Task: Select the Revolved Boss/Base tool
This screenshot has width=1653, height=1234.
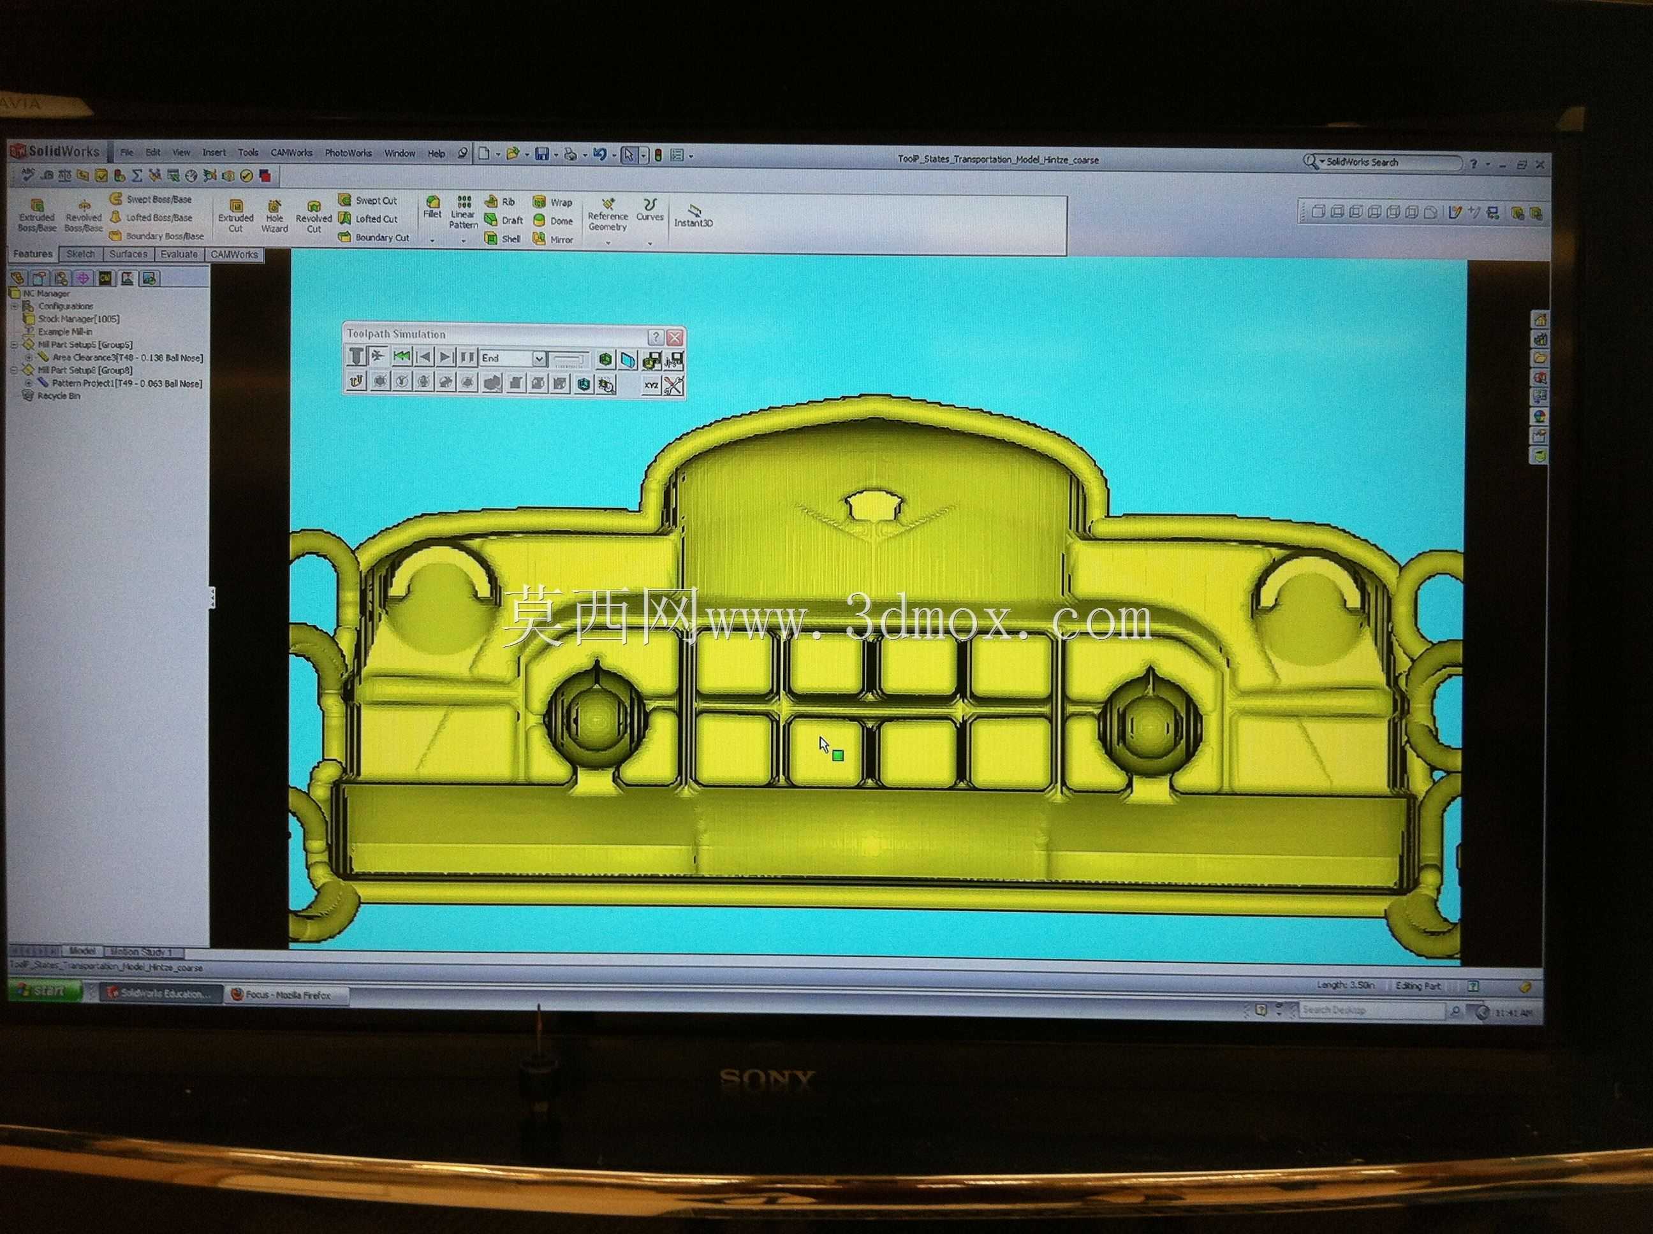Action: (84, 214)
